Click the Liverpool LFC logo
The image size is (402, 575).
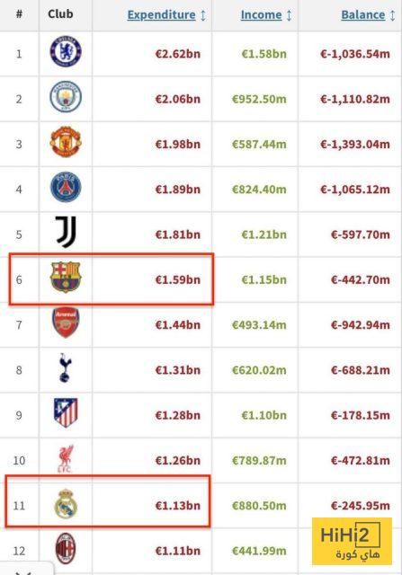66,458
